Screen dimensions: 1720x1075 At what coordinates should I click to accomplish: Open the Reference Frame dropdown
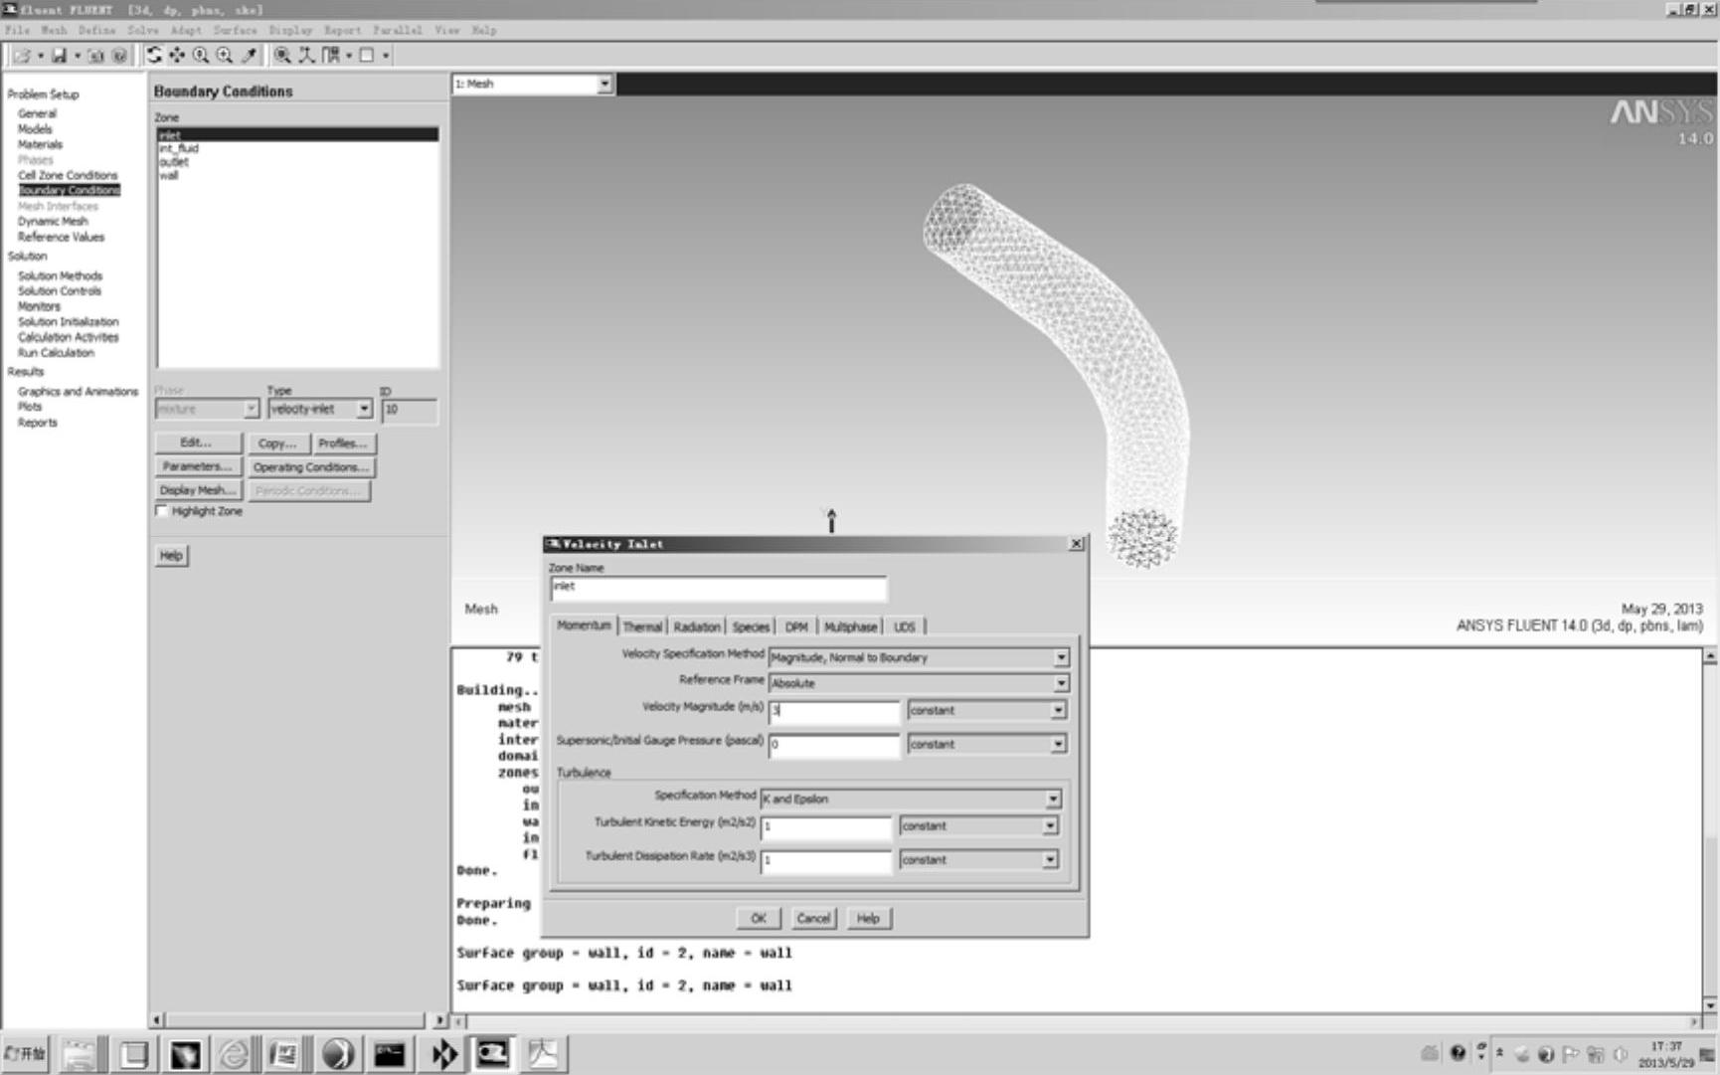(1061, 683)
